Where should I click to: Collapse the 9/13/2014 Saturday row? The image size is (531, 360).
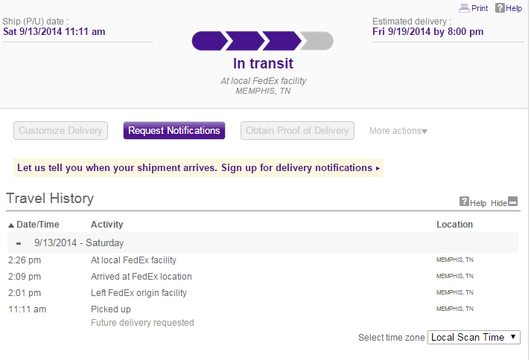tap(19, 243)
